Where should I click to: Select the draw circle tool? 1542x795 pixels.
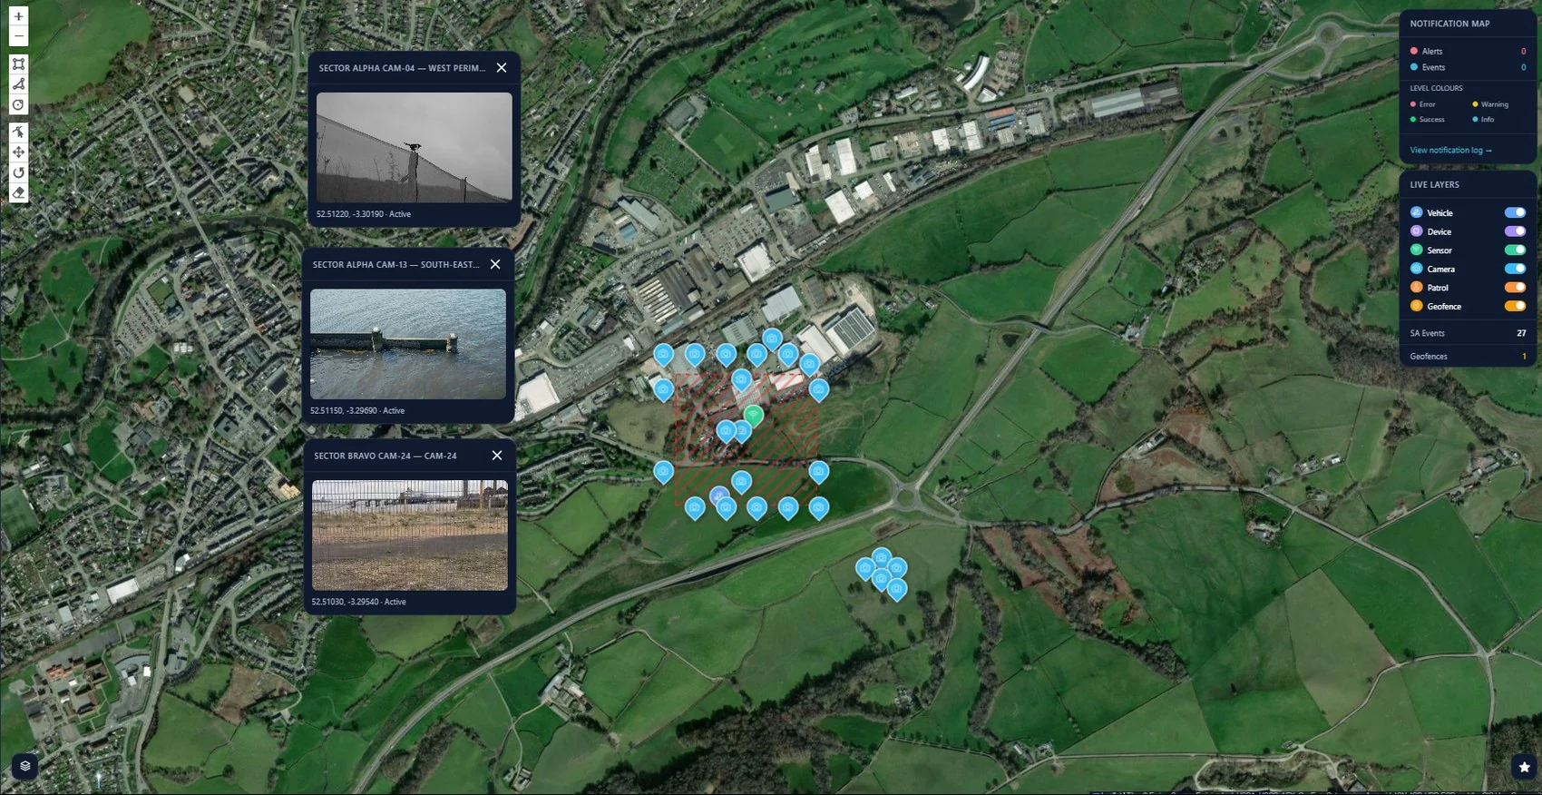(x=18, y=104)
